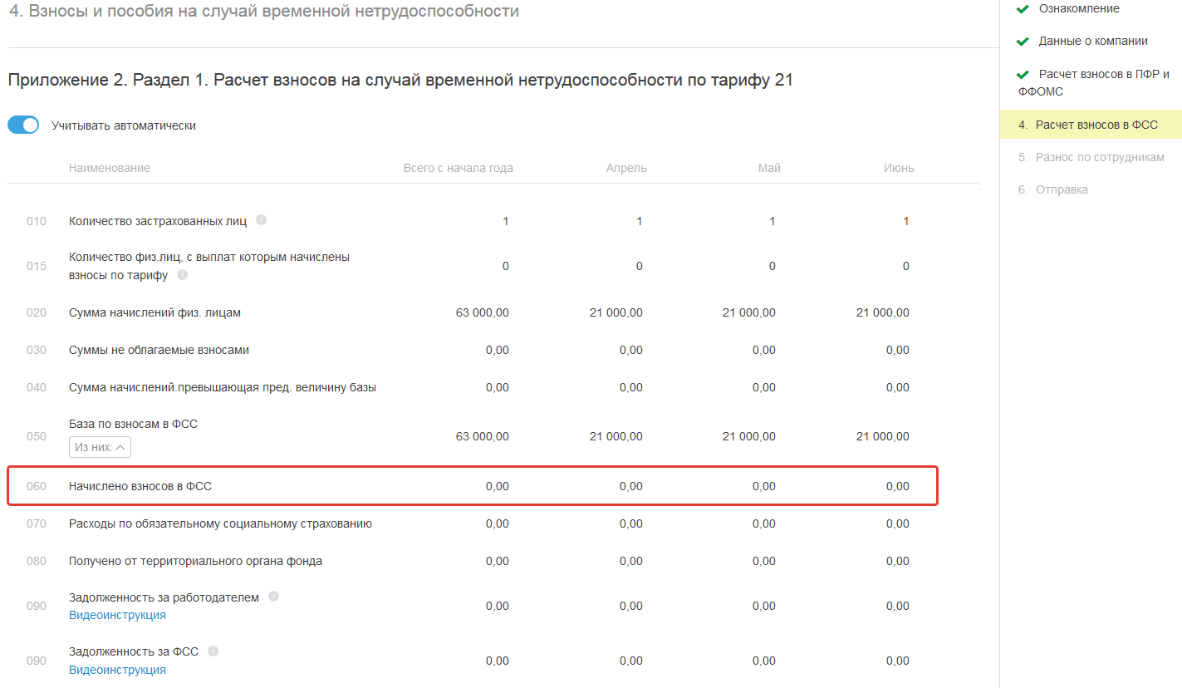Image resolution: width=1182 pixels, height=688 pixels.
Task: Select Май value for Начислено взносов в ФСС
Action: point(764,486)
